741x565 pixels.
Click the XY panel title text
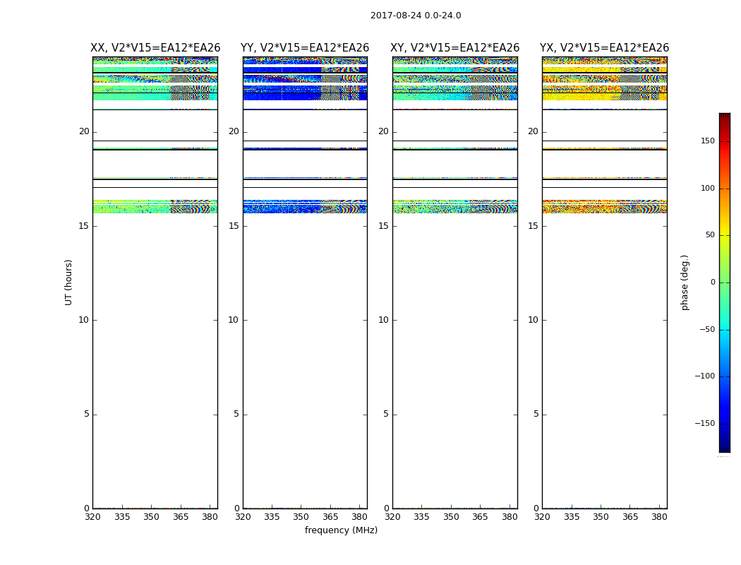coord(455,48)
